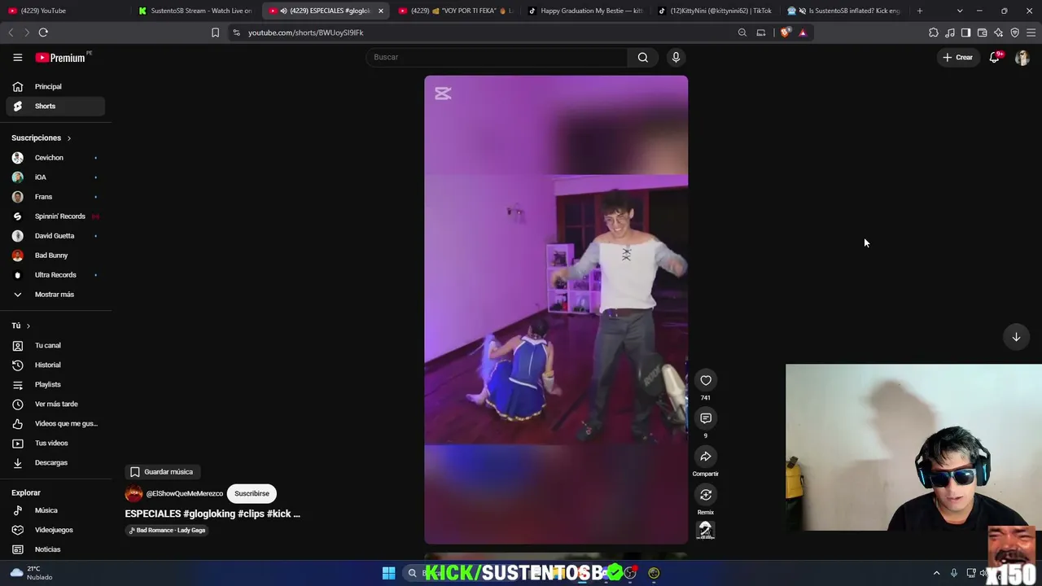Click the Short video player

[x=556, y=309]
